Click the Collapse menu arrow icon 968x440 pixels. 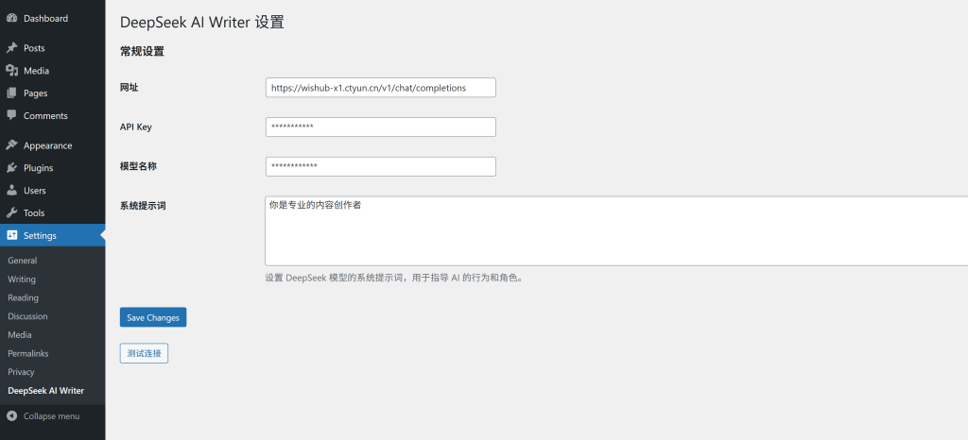pos(11,416)
